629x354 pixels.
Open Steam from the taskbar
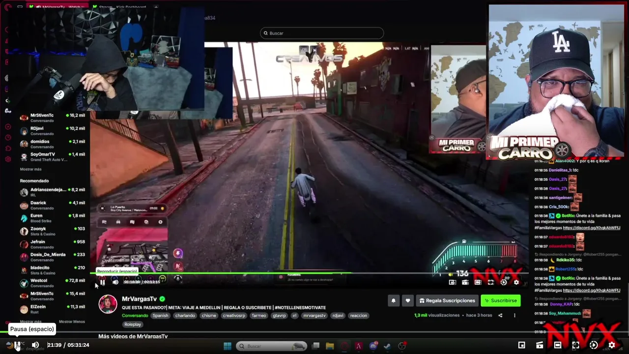tap(387, 346)
